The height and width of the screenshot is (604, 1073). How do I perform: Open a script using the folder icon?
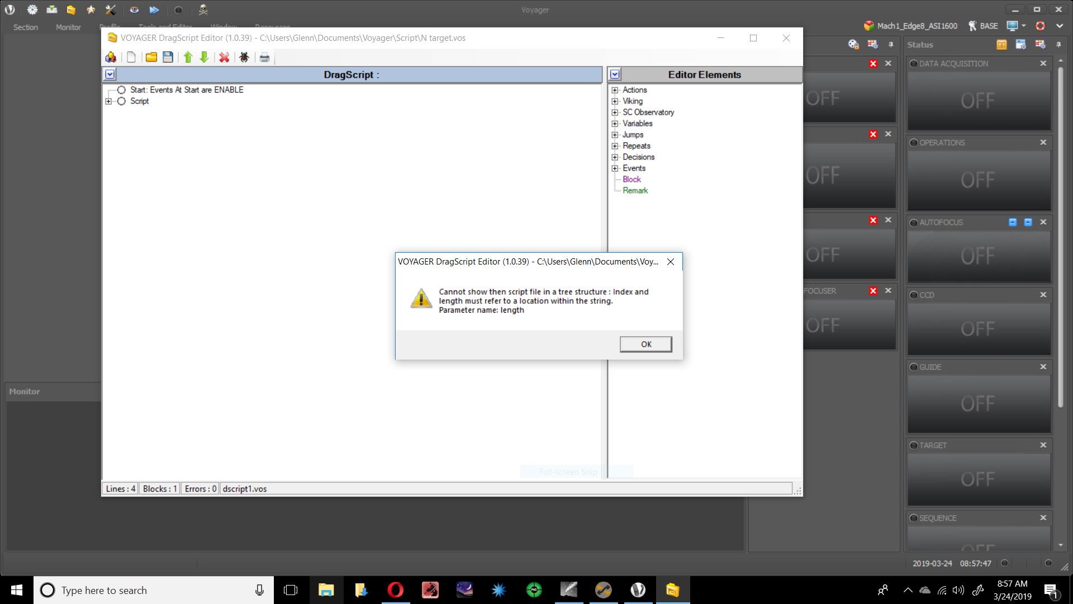tap(151, 57)
